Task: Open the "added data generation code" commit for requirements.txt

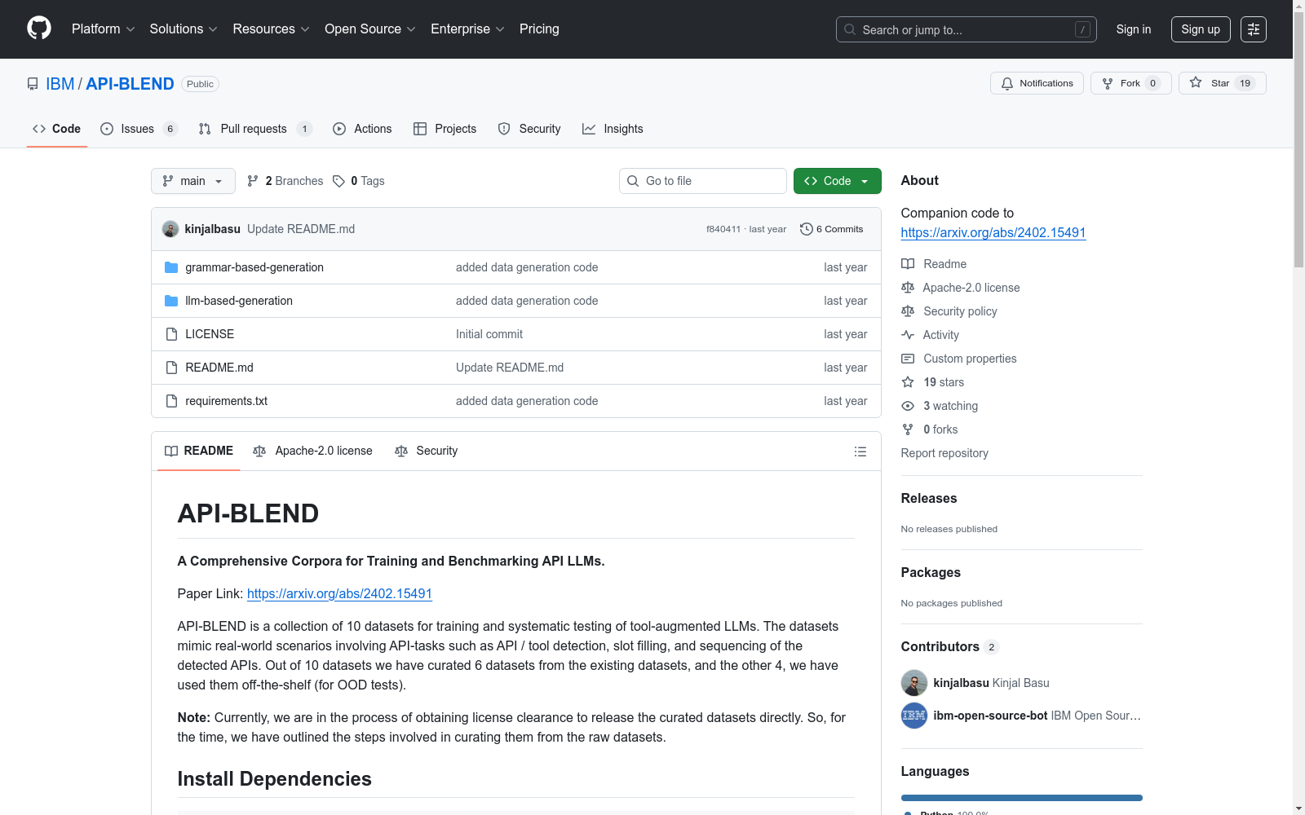Action: point(527,401)
